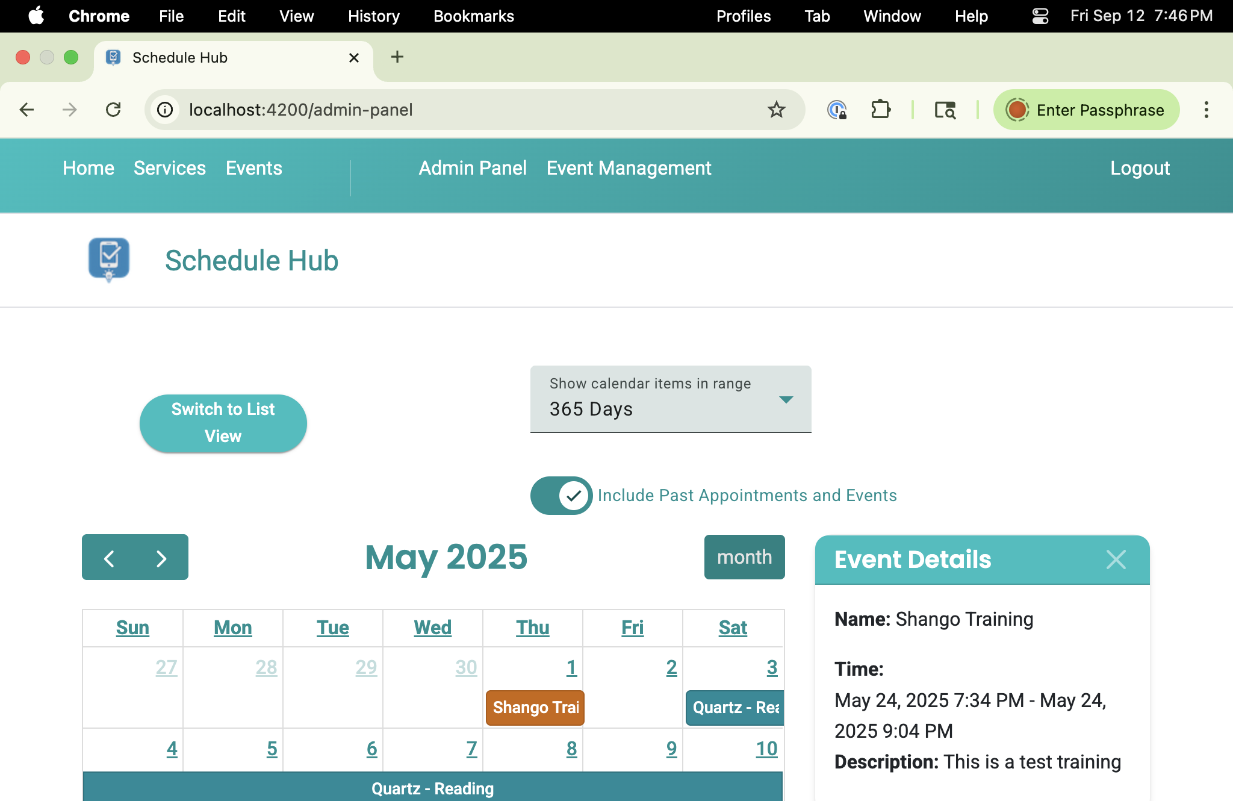This screenshot has height=801, width=1233.
Task: Click the next month chevron arrow
Action: click(x=161, y=557)
